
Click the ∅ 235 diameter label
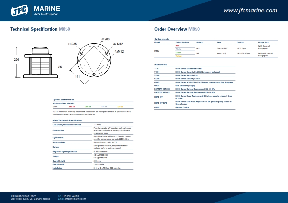point(72,44)
